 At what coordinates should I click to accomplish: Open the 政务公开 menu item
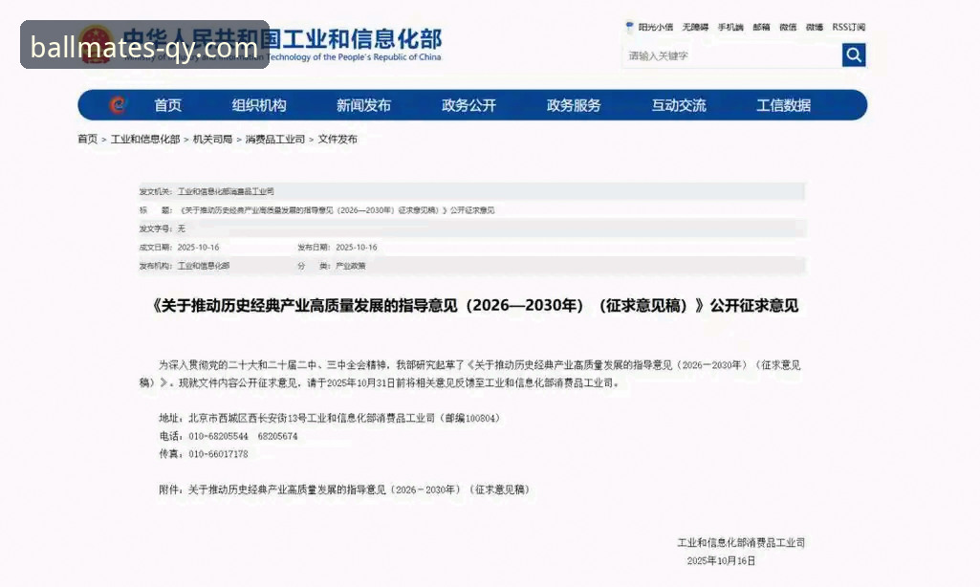tap(470, 105)
